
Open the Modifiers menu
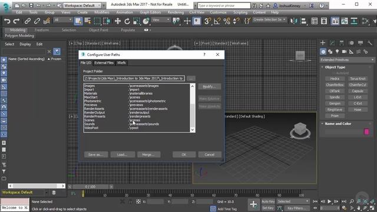102,12
